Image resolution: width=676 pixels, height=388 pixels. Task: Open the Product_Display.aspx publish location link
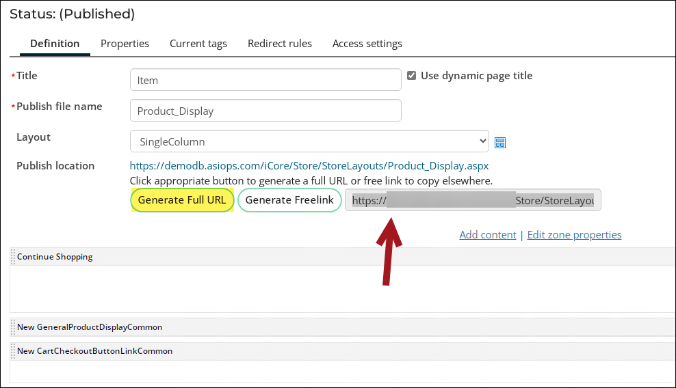tap(309, 166)
